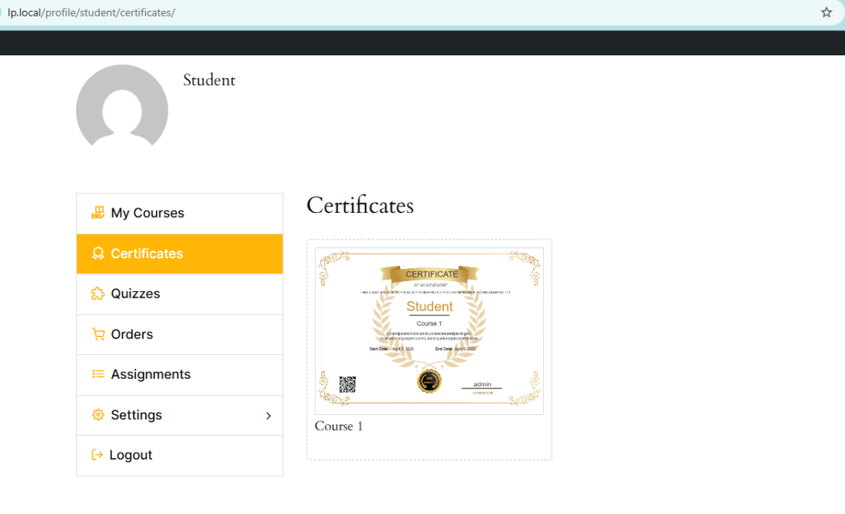
Task: Click the exit arrow icon beside Logout
Action: point(97,455)
